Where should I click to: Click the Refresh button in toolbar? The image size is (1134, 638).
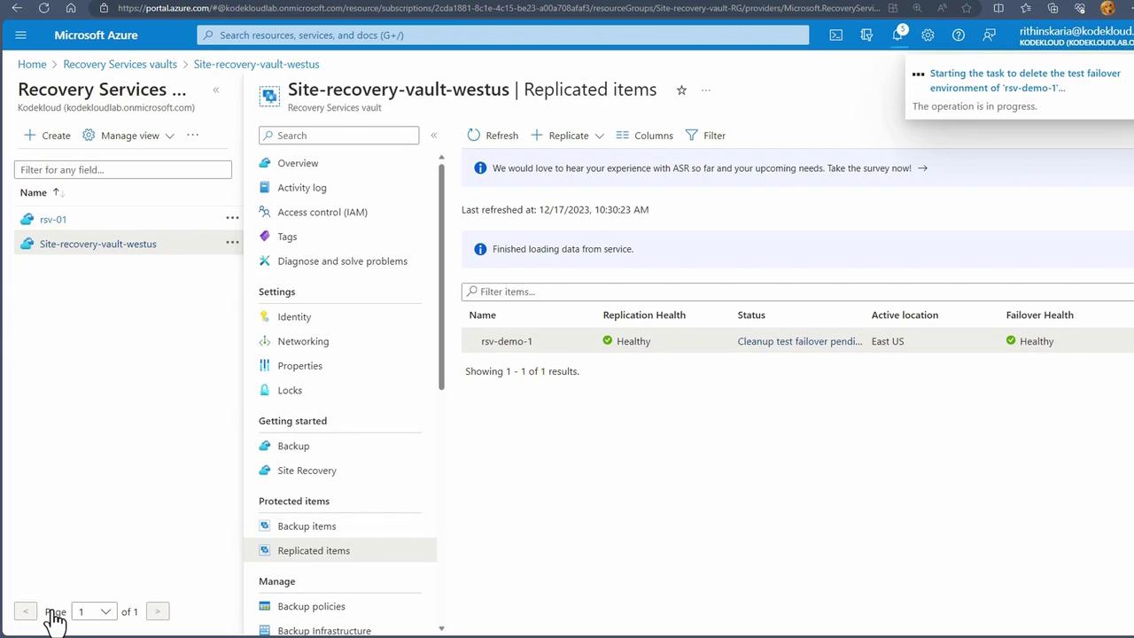tap(493, 136)
